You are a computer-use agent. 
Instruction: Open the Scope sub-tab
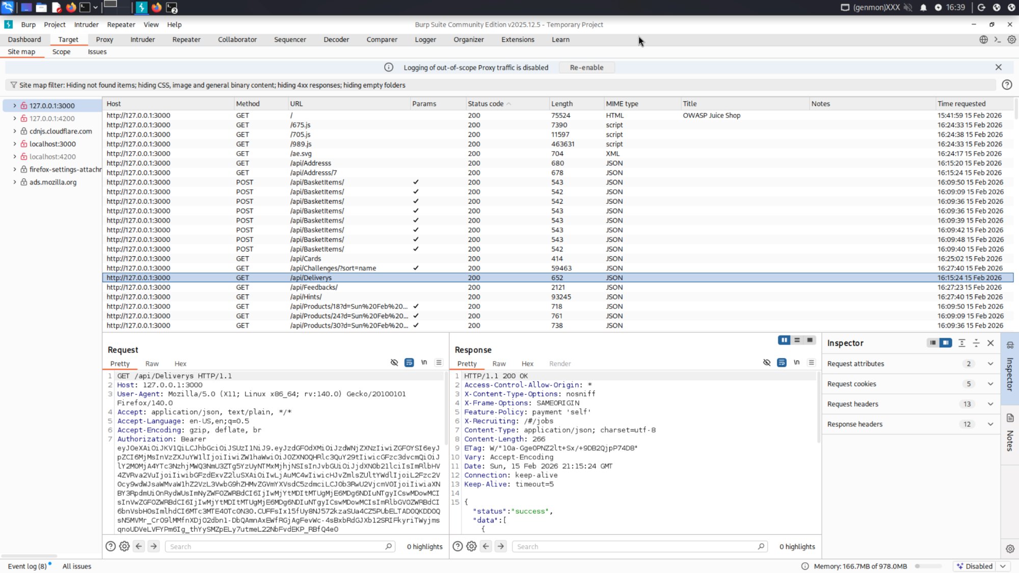pyautogui.click(x=61, y=52)
